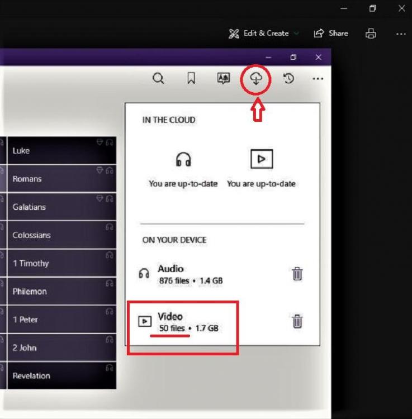Click the Share button
The height and width of the screenshot is (419, 412).
[331, 34]
